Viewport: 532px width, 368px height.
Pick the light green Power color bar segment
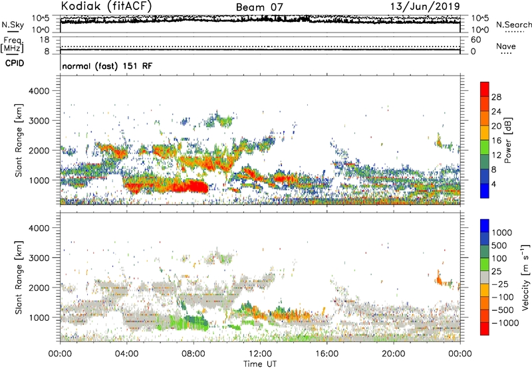tap(485, 147)
